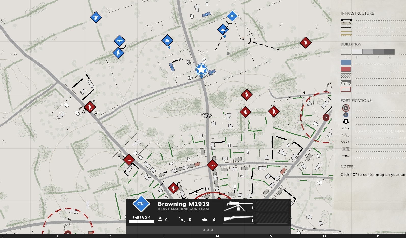Click the red building swatch in the legend
This screenshot has height=238, width=406.
[346, 69]
